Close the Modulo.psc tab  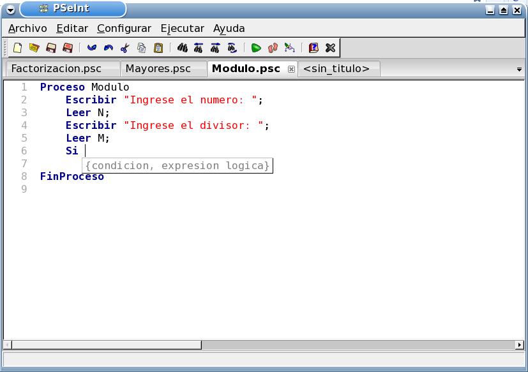pyautogui.click(x=291, y=70)
